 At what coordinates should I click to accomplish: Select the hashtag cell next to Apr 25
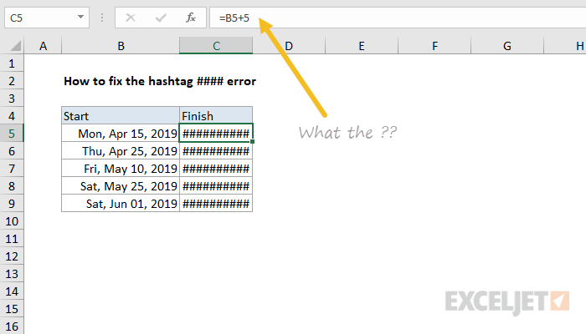point(216,150)
